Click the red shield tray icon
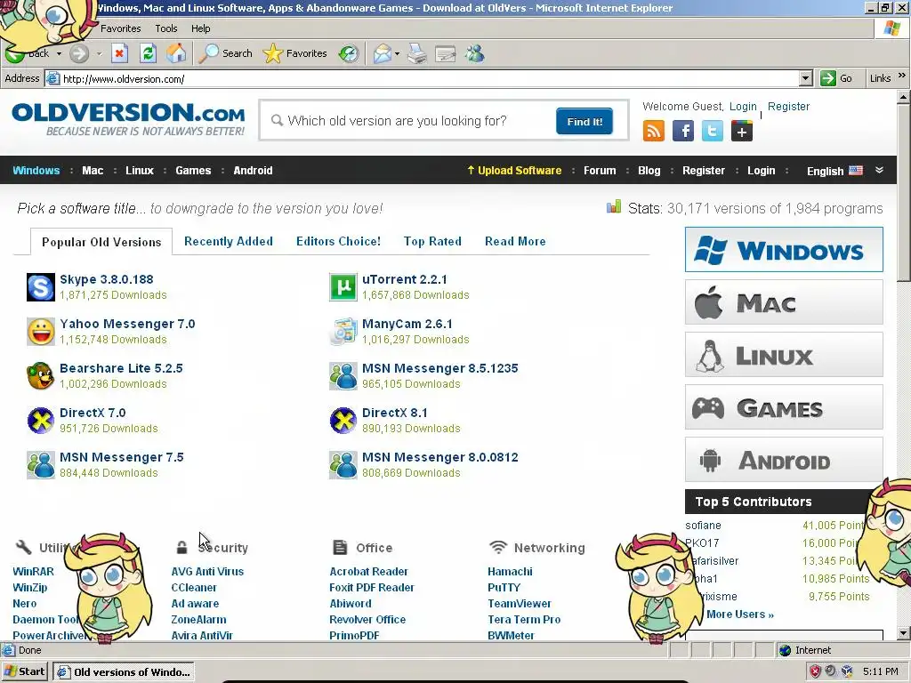The height and width of the screenshot is (683, 911). tap(815, 671)
